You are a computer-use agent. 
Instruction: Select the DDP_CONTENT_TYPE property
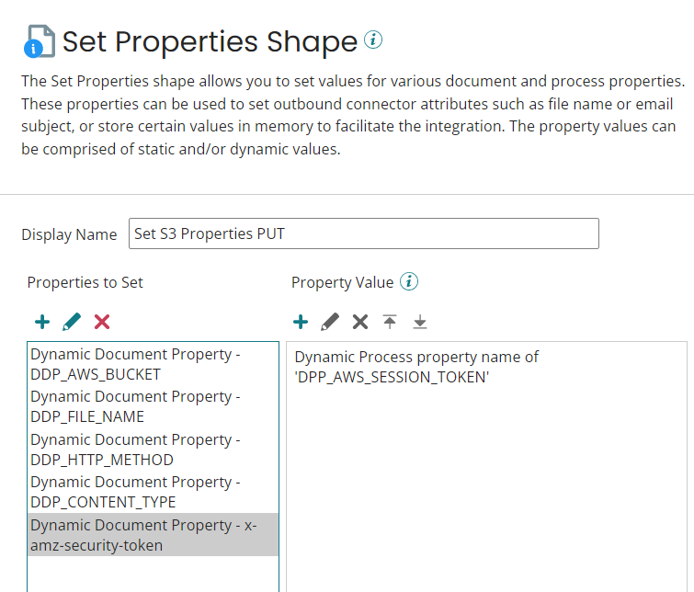point(135,492)
